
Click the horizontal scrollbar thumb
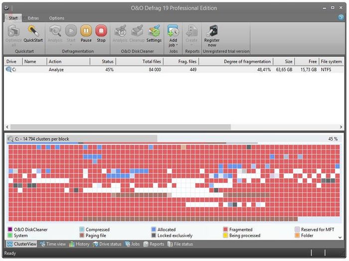pos(121,127)
